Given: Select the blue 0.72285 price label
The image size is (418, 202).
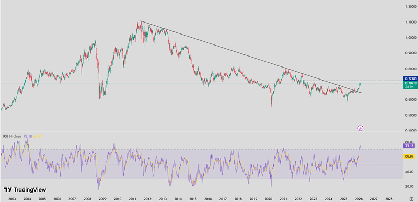Looking at the screenshot, I should (x=411, y=78).
